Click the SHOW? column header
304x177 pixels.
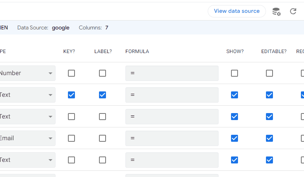235,52
